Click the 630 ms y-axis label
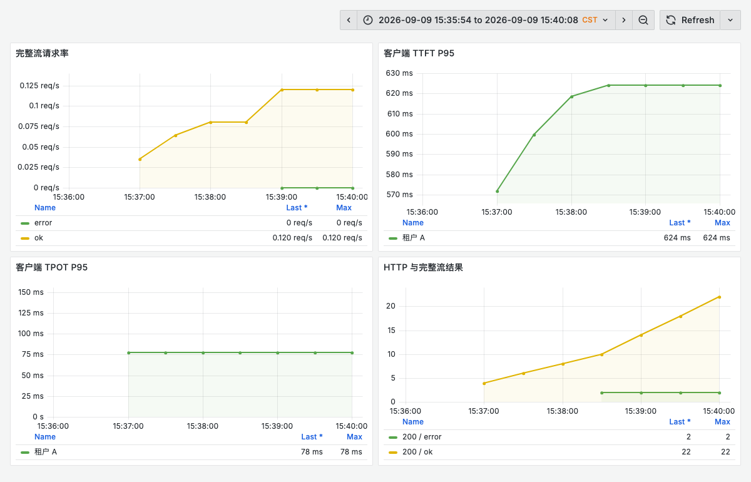751x482 pixels. tap(399, 73)
